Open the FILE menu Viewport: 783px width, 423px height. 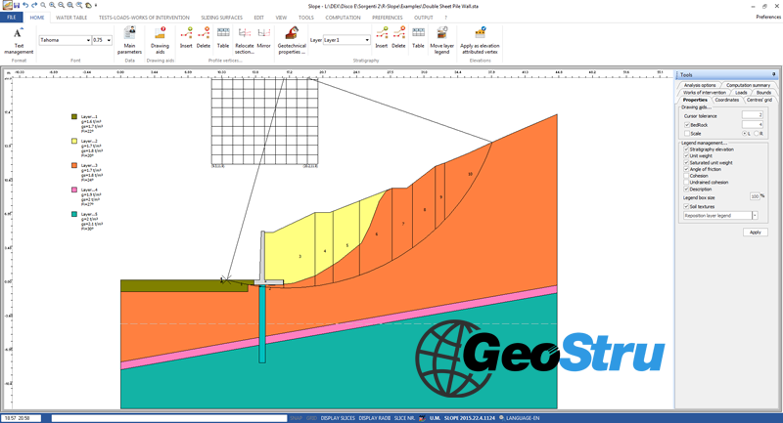(11, 18)
